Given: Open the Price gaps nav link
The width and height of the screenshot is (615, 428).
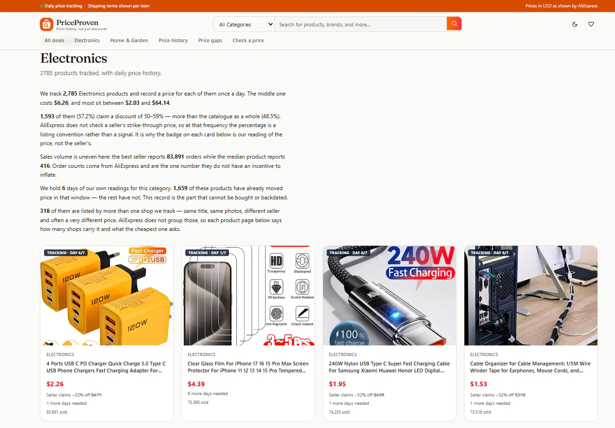Looking at the screenshot, I should (x=210, y=40).
